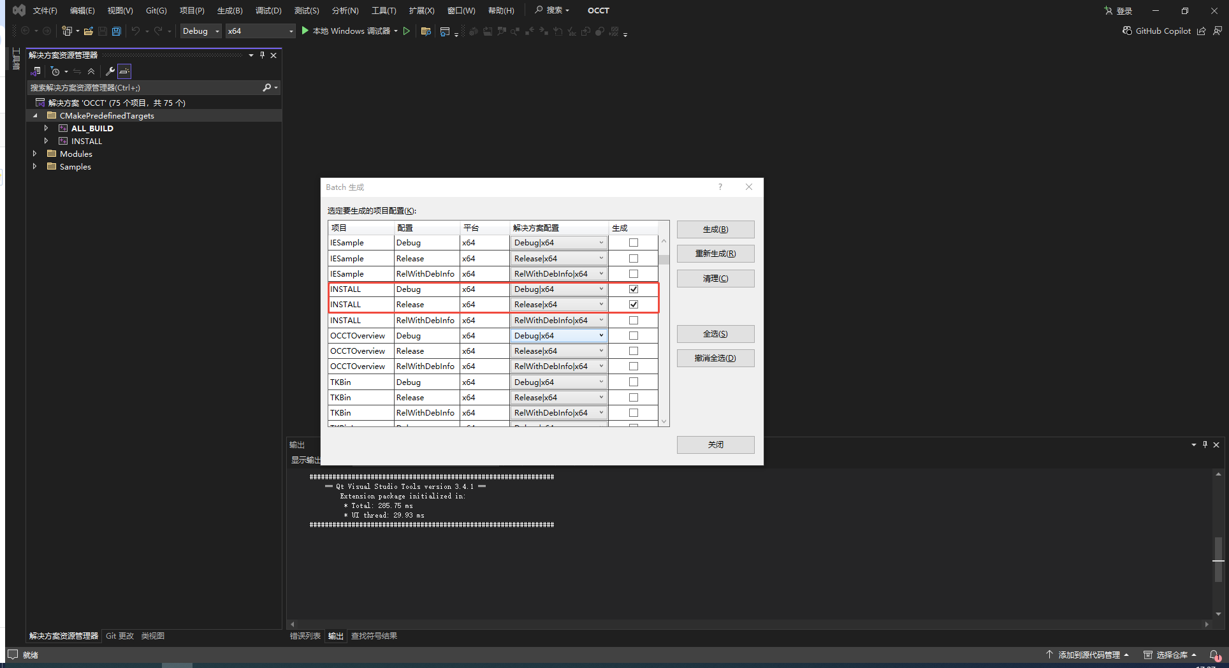Collapse the CMakePredefinedTargets folder
The width and height of the screenshot is (1229, 668).
pyautogui.click(x=35, y=116)
